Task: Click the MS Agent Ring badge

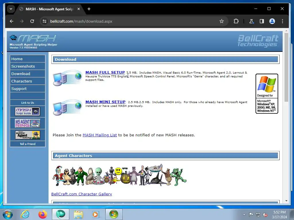Action: pos(28,123)
